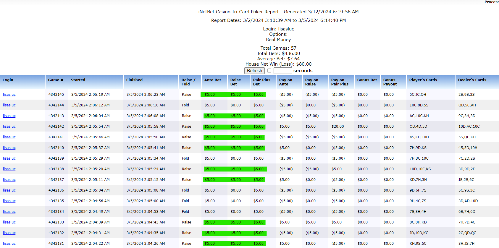Click the Refresh button
Screen dimensions: 499x248
point(254,71)
